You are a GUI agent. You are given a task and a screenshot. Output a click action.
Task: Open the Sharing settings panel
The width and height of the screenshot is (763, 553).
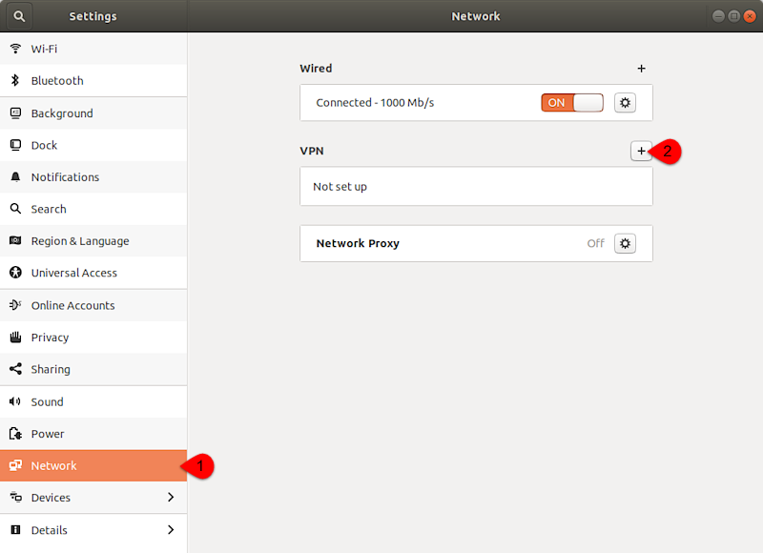[51, 369]
